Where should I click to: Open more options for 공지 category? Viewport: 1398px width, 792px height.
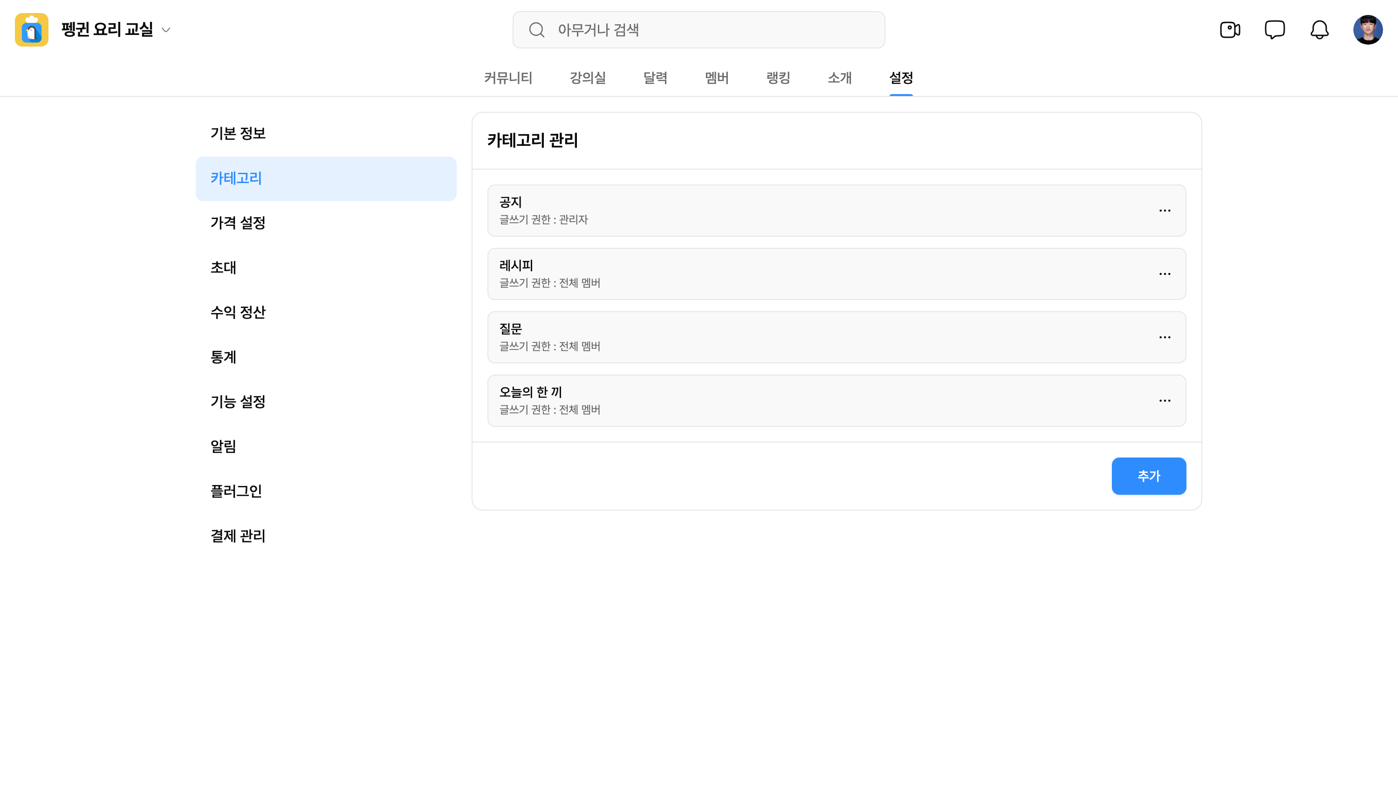coord(1164,211)
